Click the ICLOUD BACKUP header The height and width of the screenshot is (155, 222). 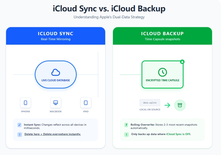click(x=162, y=36)
